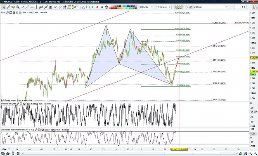Image resolution: width=258 pixels, height=156 pixels.
Task: Remove the Williams %R indicator panel
Action: 24,104
